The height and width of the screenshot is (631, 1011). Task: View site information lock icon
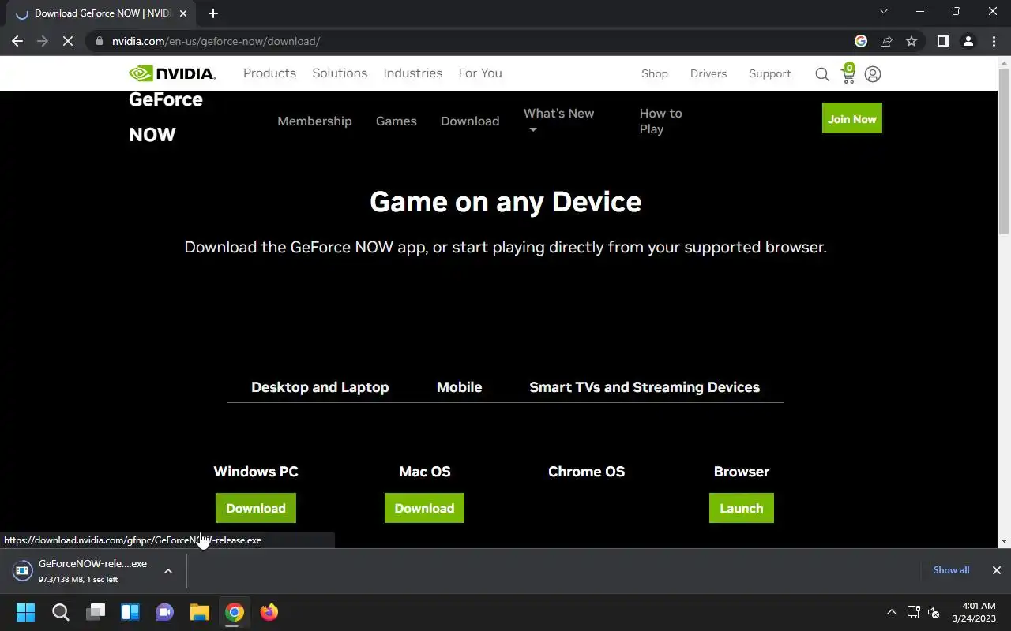tap(100, 41)
